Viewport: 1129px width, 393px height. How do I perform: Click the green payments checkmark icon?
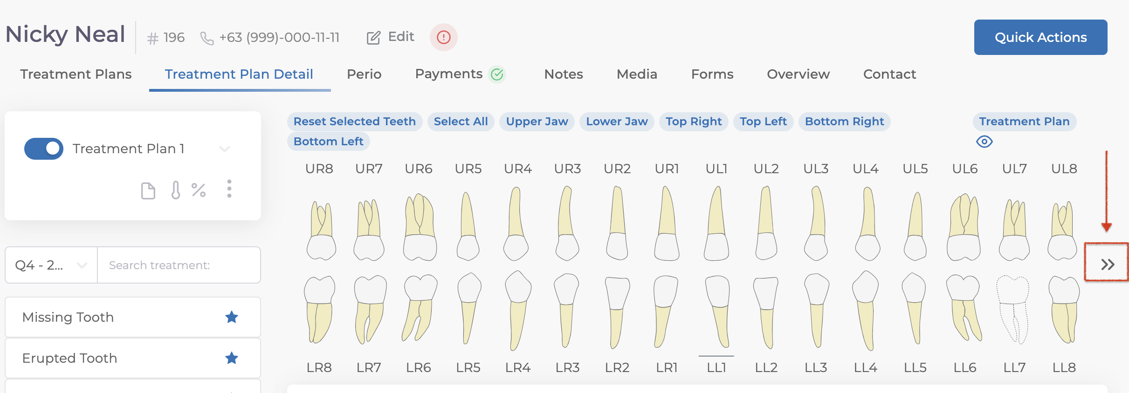tap(497, 75)
